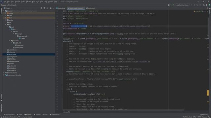Open the maven.apache.org naming conventions link
The height and width of the screenshot is (118, 211).
coord(121,26)
